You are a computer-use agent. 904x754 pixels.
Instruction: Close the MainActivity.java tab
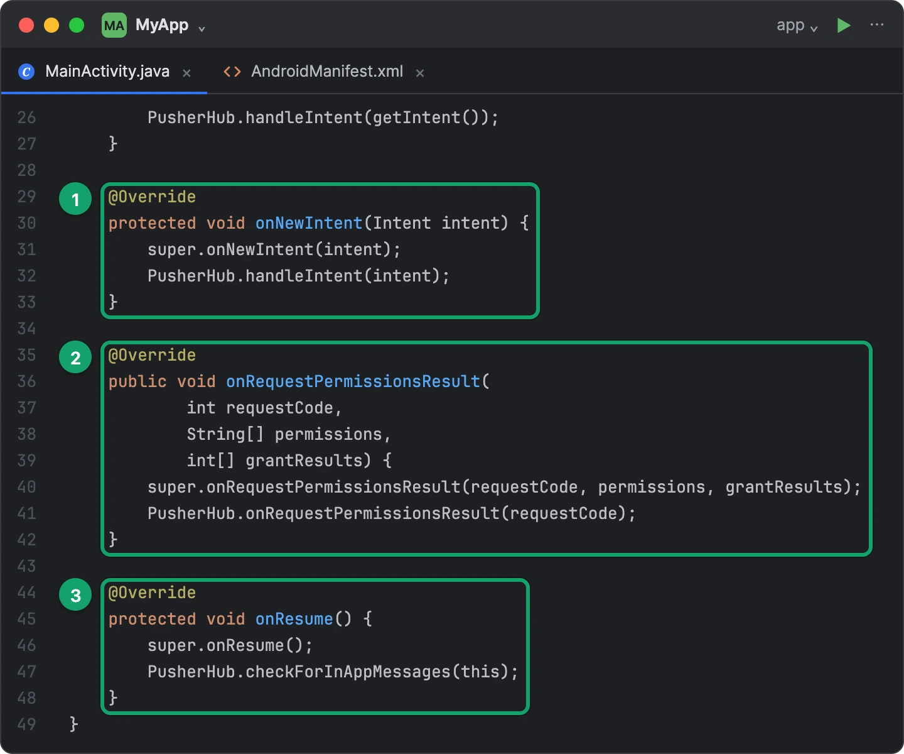pyautogui.click(x=186, y=74)
